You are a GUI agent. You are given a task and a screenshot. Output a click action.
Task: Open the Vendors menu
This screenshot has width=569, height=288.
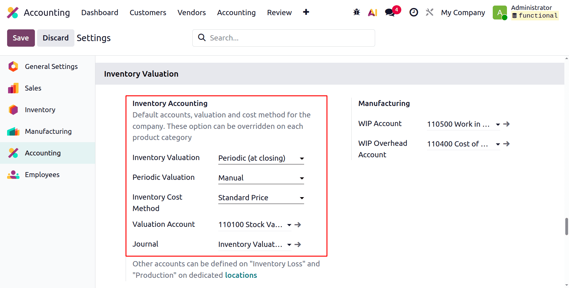192,12
